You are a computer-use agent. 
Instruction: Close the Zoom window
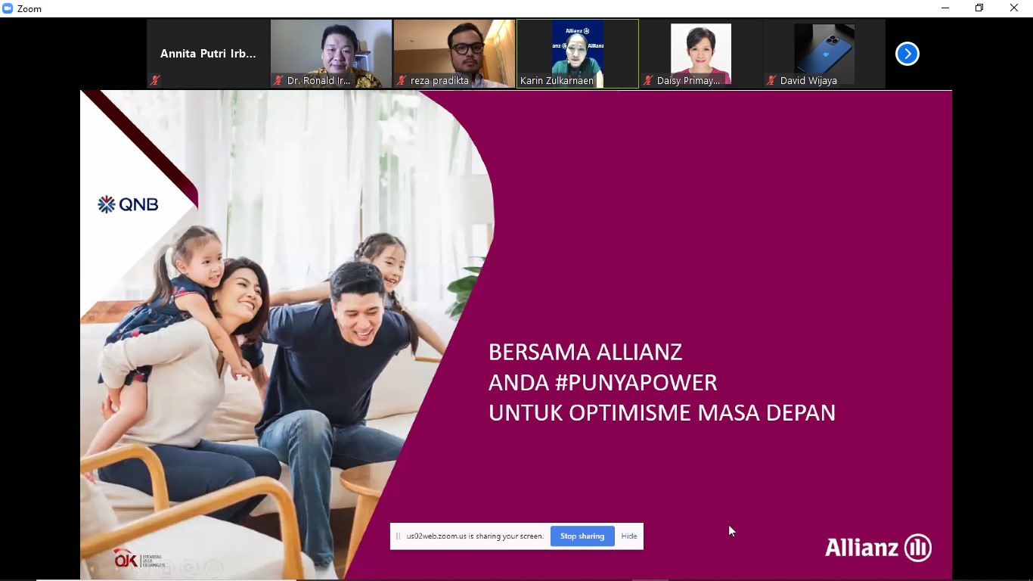pos(1014,8)
